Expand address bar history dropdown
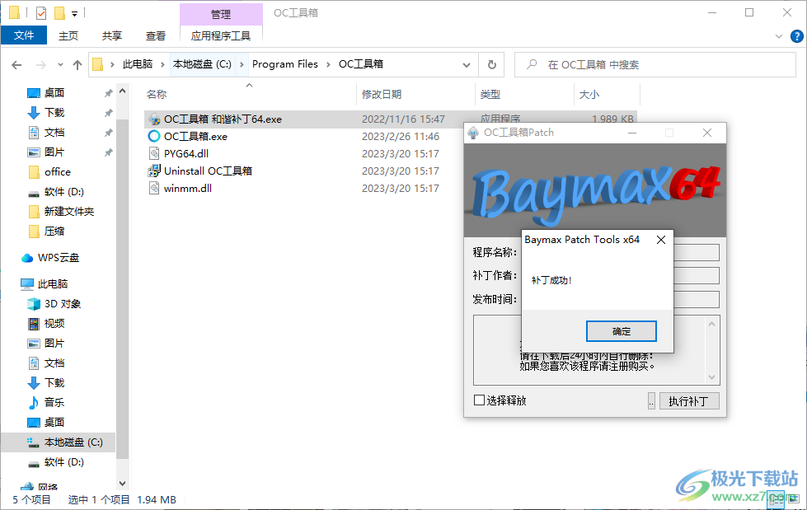Viewport: 807px width, 510px height. point(467,65)
